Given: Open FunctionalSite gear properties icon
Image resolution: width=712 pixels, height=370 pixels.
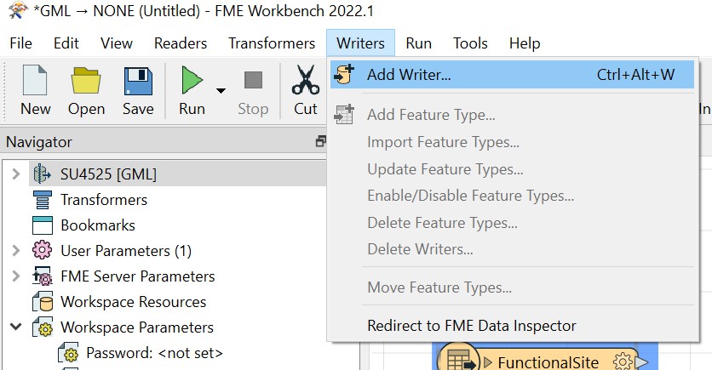Looking at the screenshot, I should (622, 361).
